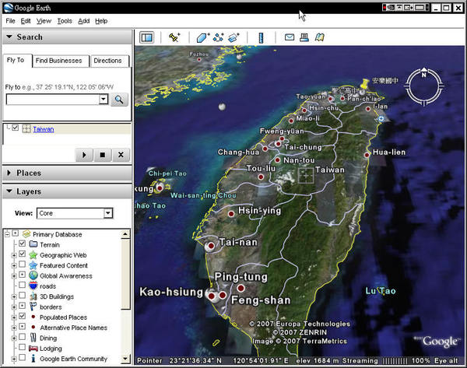Open the File menu
Viewport: 467px width, 368px height.
(10, 21)
